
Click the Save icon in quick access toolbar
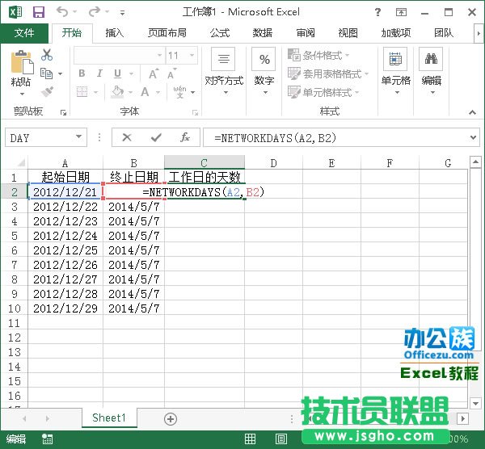pyautogui.click(x=38, y=12)
